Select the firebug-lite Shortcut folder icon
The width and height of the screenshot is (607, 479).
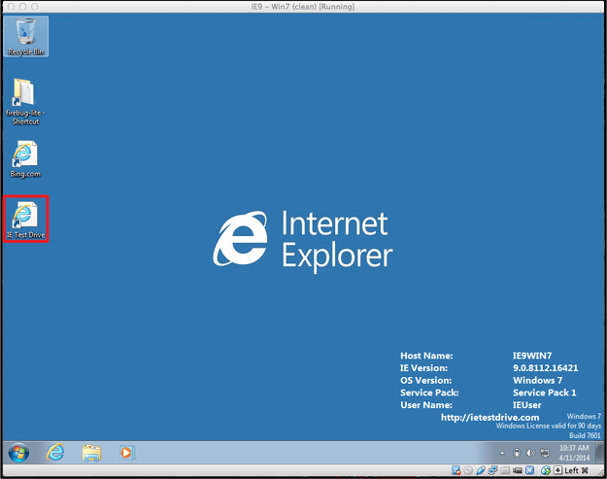point(25,101)
